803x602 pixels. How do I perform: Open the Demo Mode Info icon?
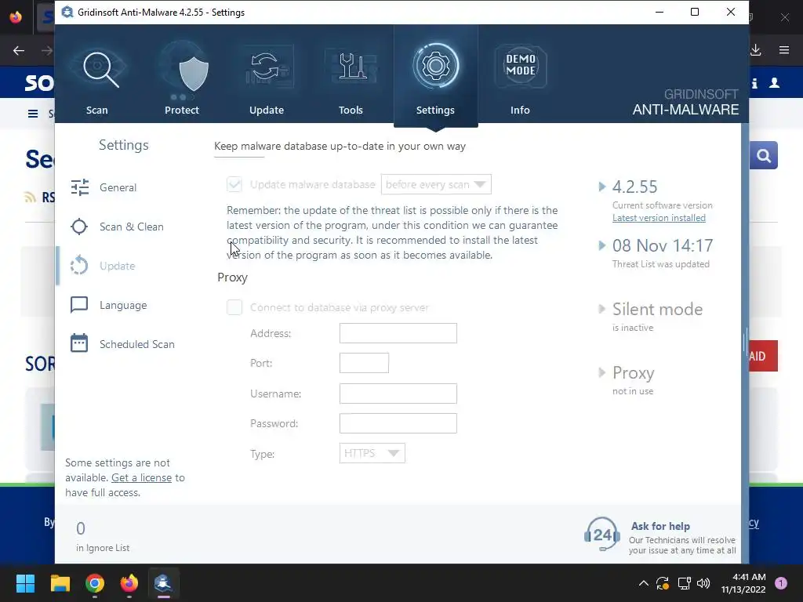point(521,66)
